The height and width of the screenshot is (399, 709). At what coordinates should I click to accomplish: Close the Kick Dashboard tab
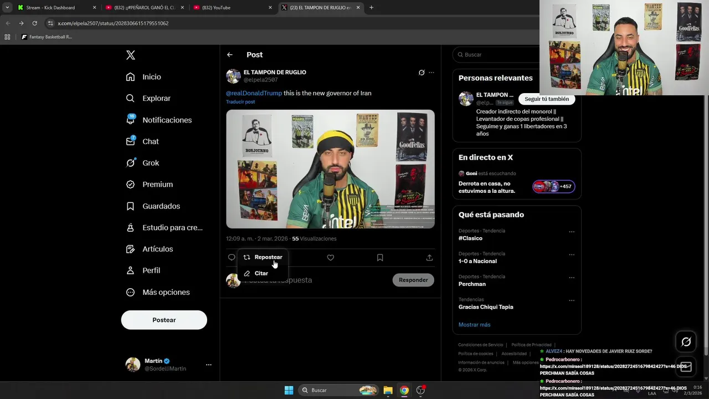(x=94, y=8)
